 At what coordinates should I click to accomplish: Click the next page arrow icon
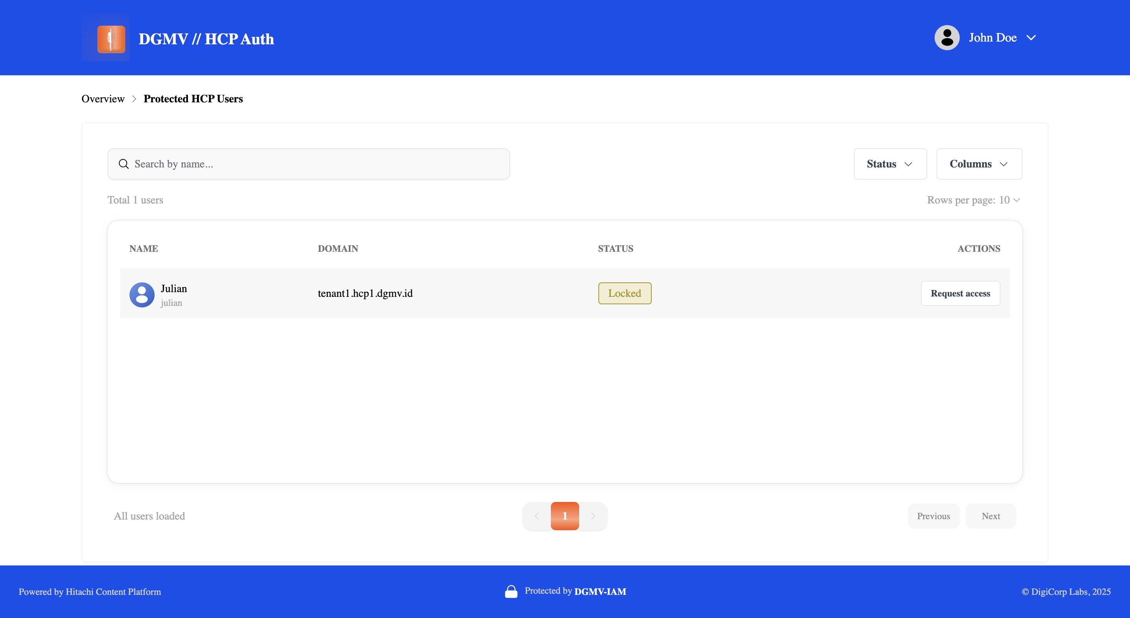click(x=592, y=516)
